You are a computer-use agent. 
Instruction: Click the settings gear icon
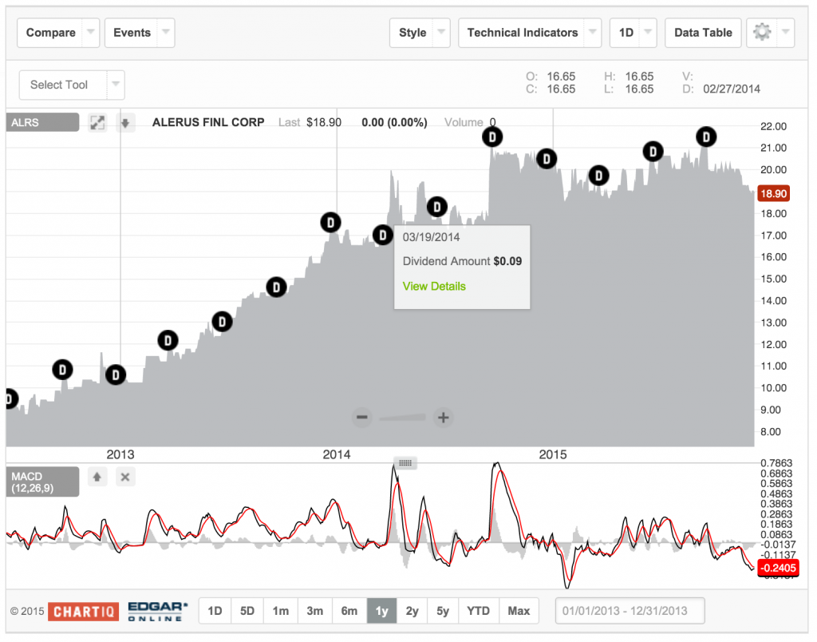762,33
